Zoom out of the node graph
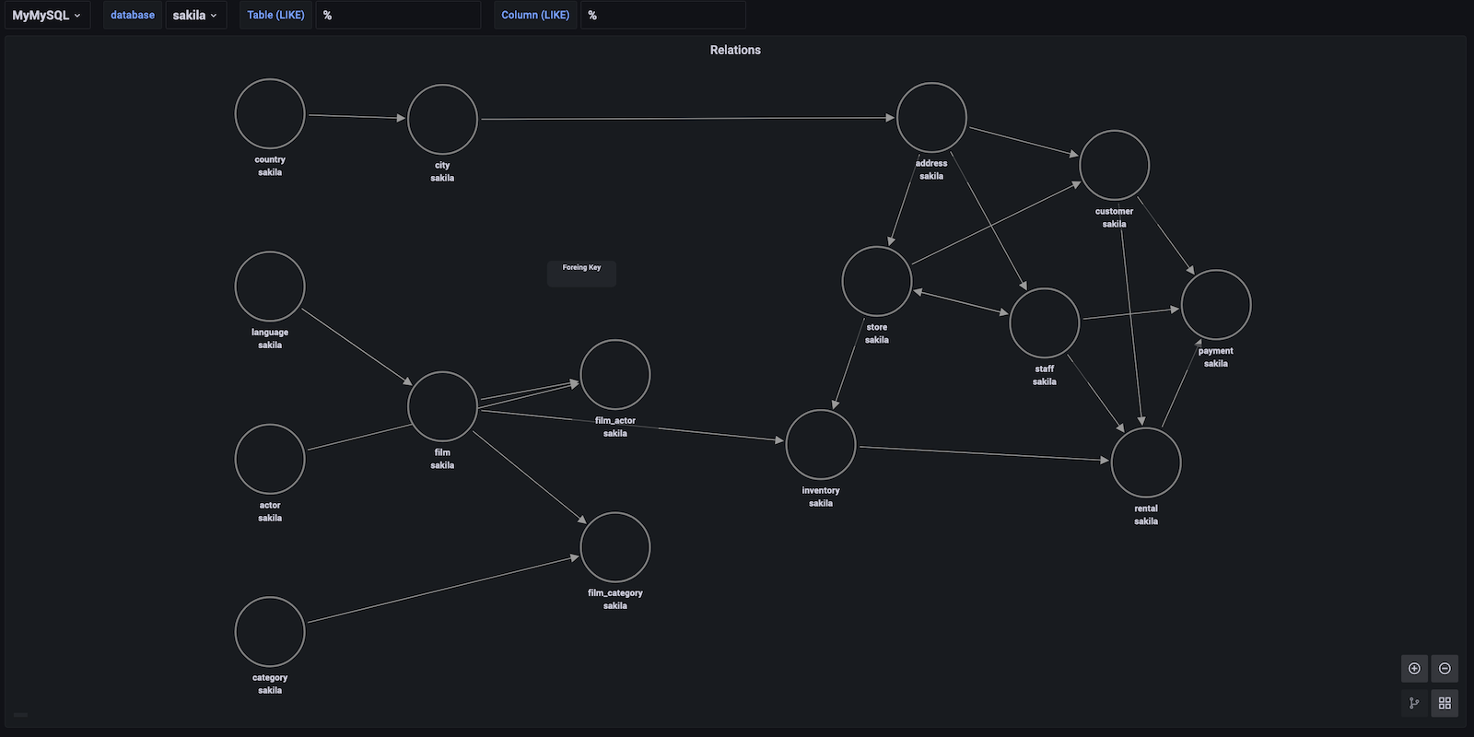This screenshot has height=737, width=1474. click(x=1445, y=669)
